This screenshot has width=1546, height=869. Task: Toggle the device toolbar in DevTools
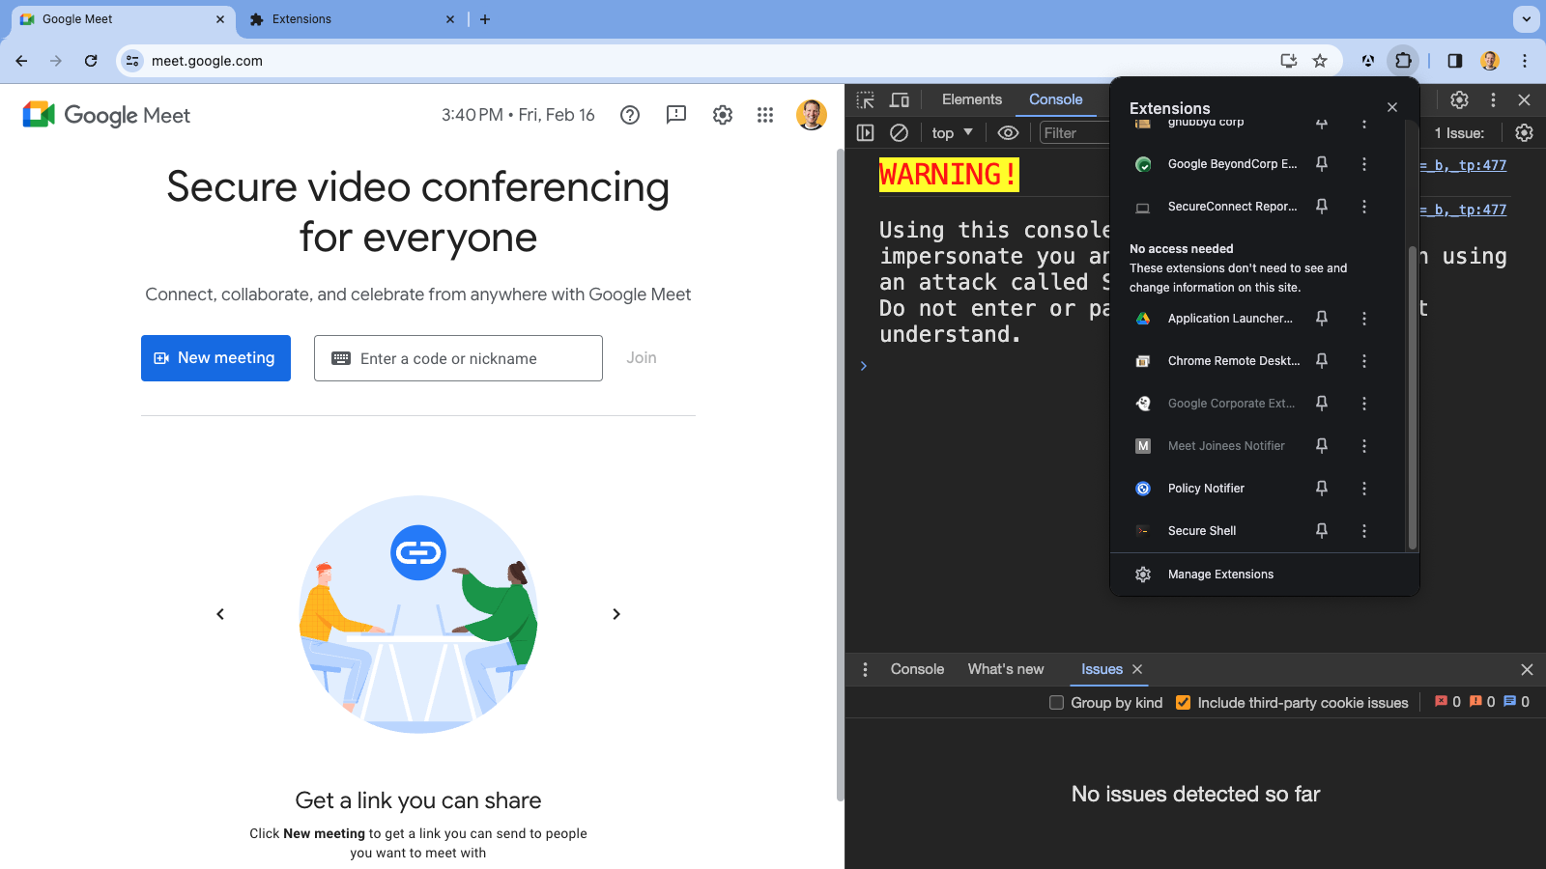tap(900, 99)
